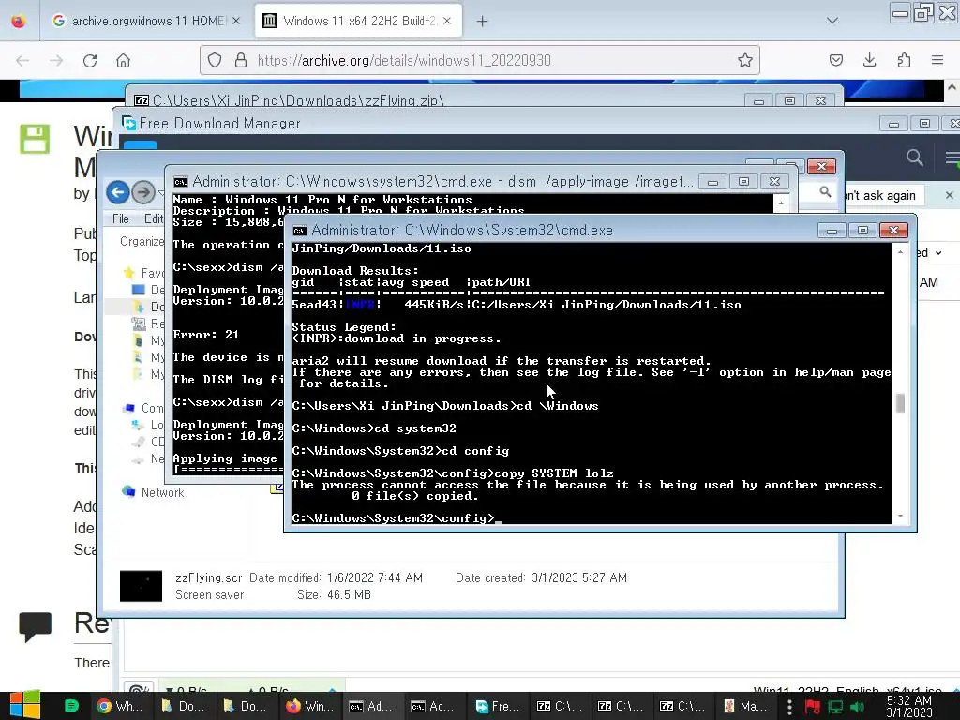Dismiss the don't ask again notification
The height and width of the screenshot is (720, 960).
pos(949,195)
